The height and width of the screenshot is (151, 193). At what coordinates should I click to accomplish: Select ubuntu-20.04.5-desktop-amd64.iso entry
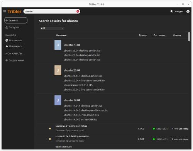point(83,76)
